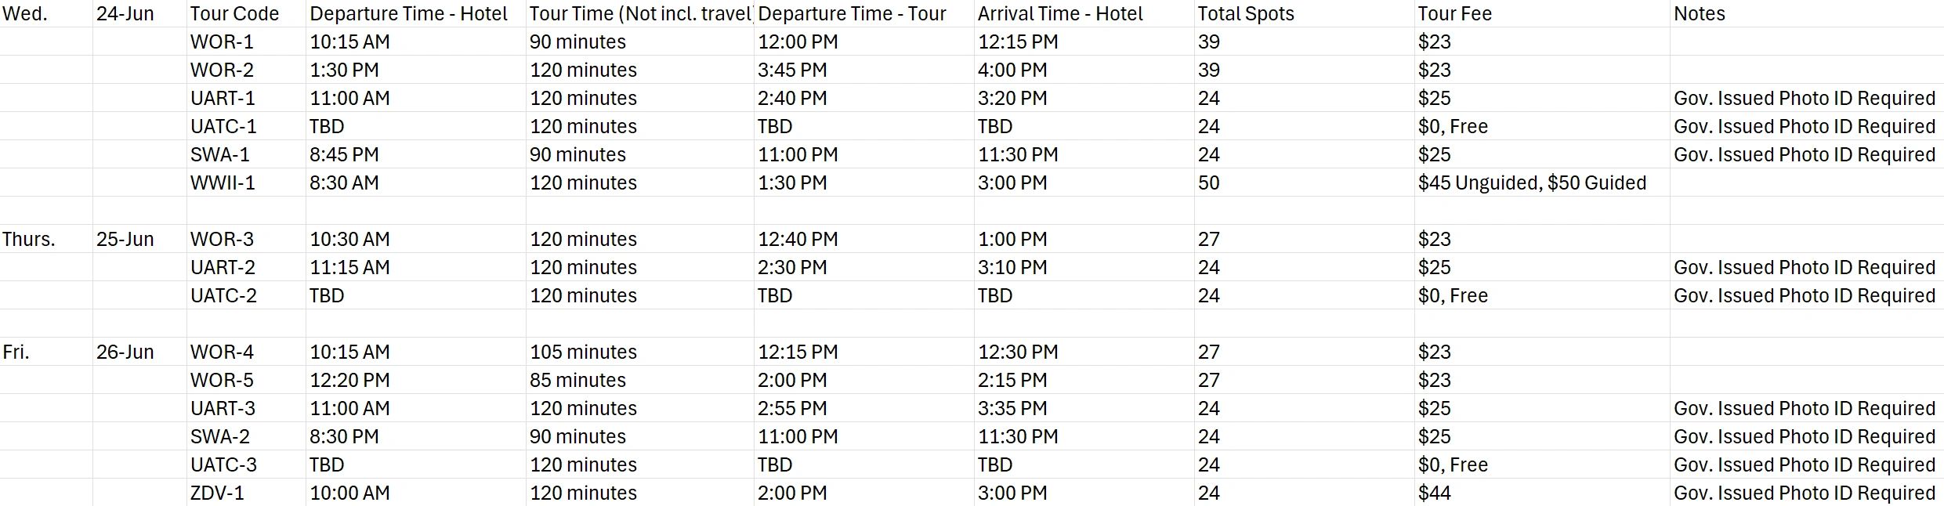Viewport: 1944px width, 506px height.
Task: Select the UATC-1 tour code cell
Action: click(223, 127)
